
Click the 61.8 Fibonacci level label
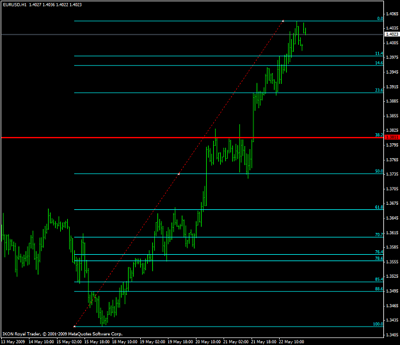click(x=379, y=207)
